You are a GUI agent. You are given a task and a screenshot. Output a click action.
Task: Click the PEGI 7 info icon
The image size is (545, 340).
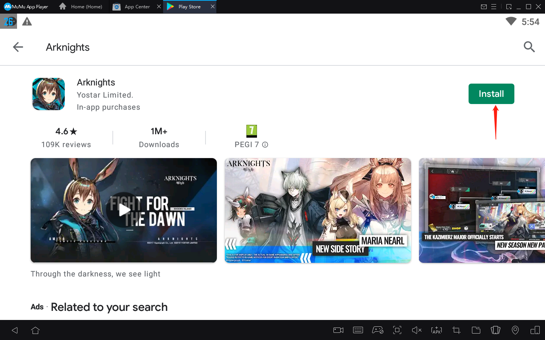click(x=265, y=144)
